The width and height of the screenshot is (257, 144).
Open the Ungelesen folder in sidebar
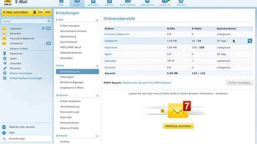click(x=16, y=28)
